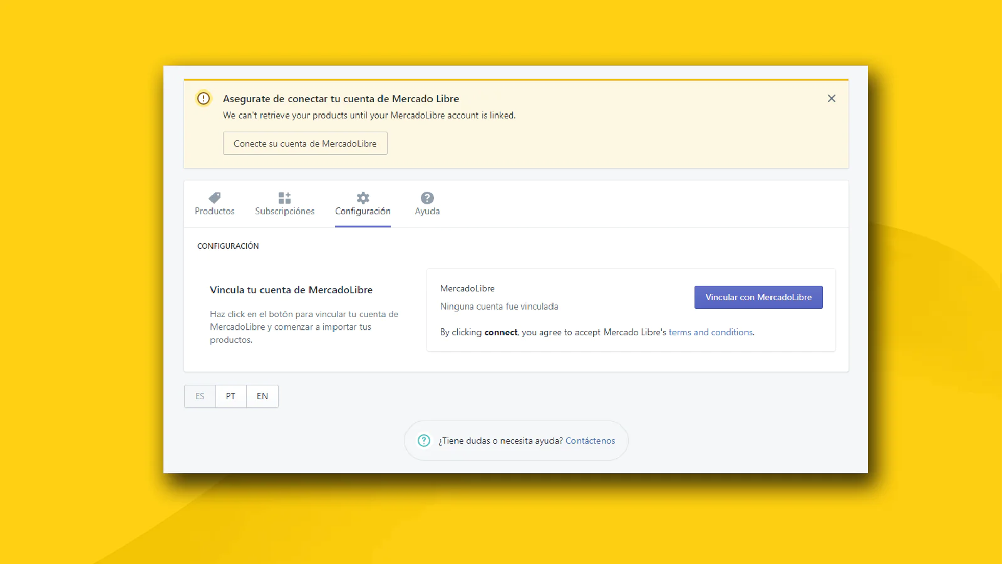Click the Ayuda question mark icon

pos(427,198)
